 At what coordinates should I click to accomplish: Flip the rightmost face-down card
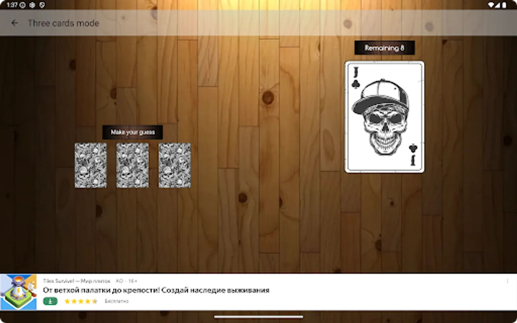(x=174, y=165)
